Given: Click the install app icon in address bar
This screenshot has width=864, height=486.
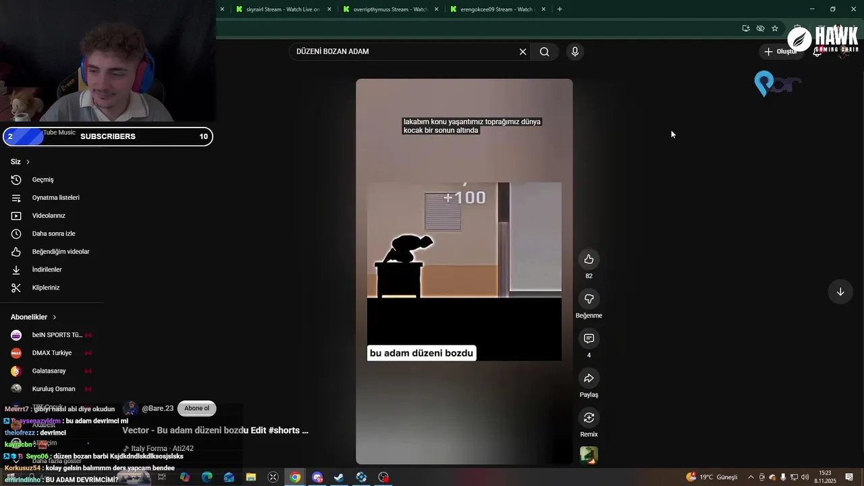Looking at the screenshot, I should point(746,28).
